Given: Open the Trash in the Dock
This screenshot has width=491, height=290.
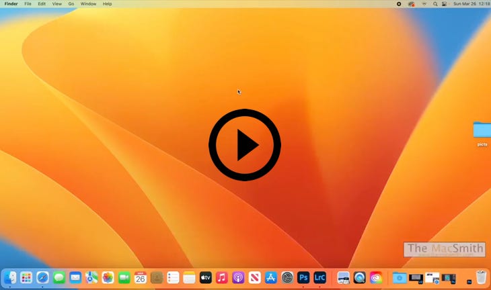Looking at the screenshot, I should tap(481, 277).
